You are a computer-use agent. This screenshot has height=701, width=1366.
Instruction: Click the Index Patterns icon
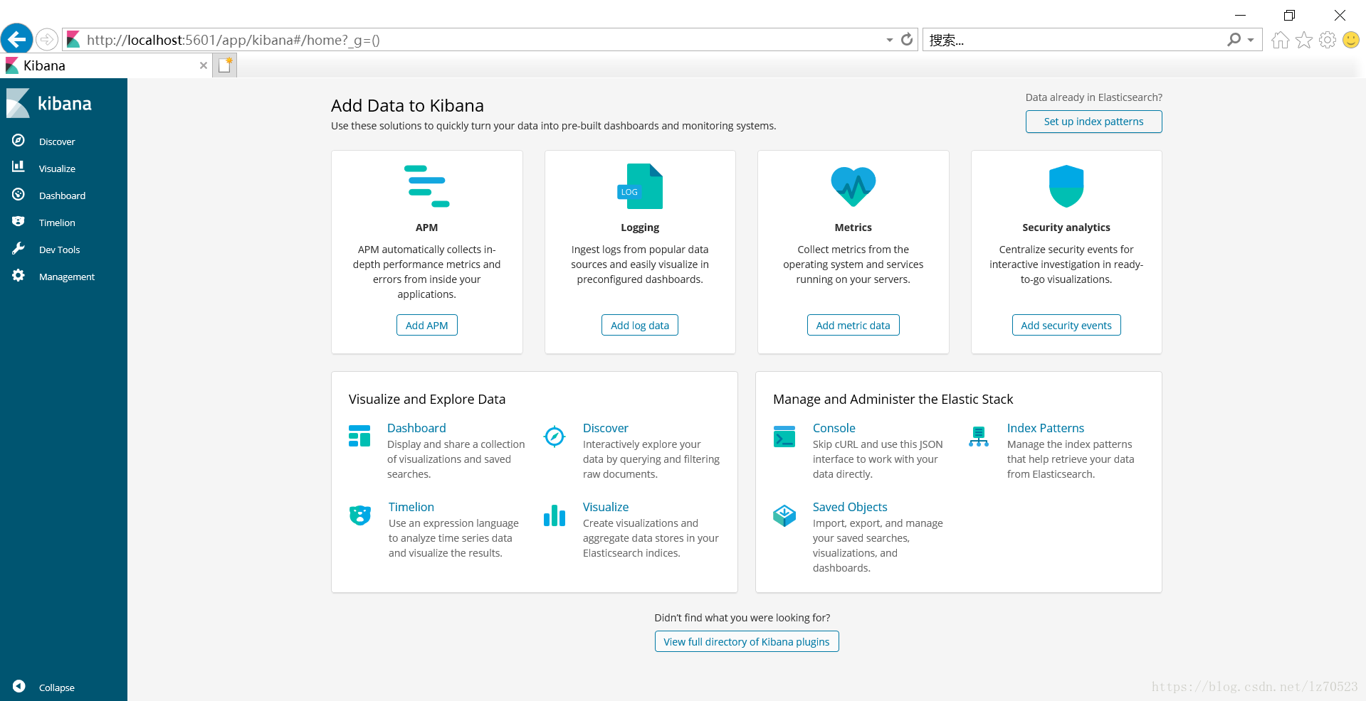click(979, 436)
